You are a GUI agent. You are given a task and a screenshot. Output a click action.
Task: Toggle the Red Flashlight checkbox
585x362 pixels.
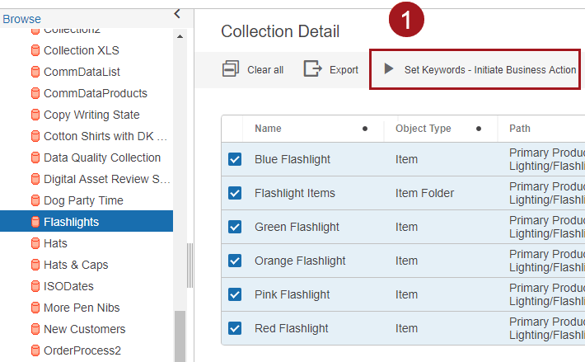pos(235,328)
